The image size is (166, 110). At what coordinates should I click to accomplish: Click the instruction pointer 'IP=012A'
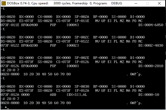82,91
